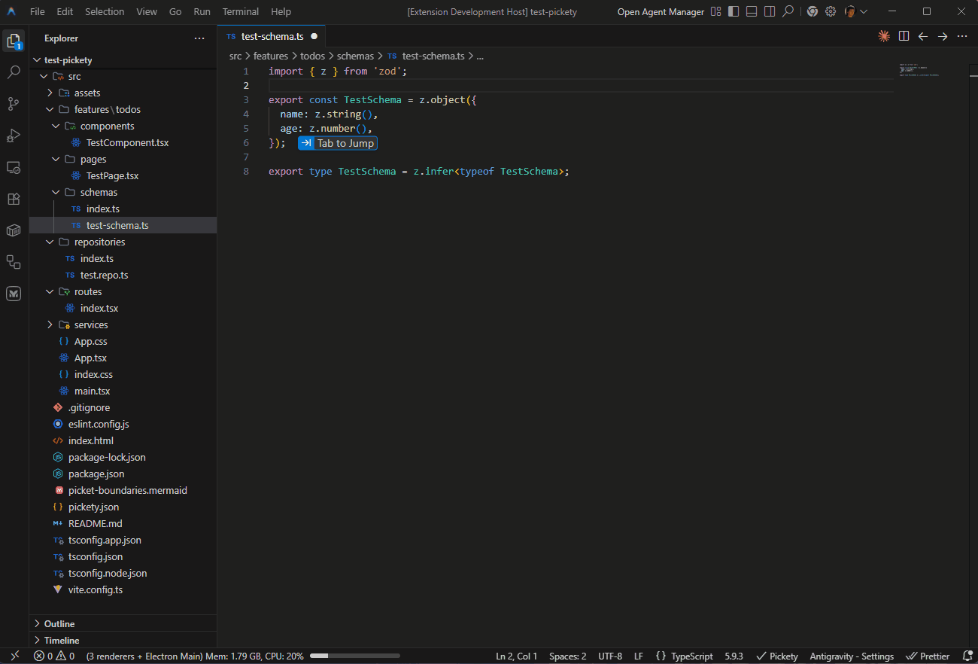Click 'schemas' in the breadcrumb path
This screenshot has width=978, height=664.
[x=355, y=56]
